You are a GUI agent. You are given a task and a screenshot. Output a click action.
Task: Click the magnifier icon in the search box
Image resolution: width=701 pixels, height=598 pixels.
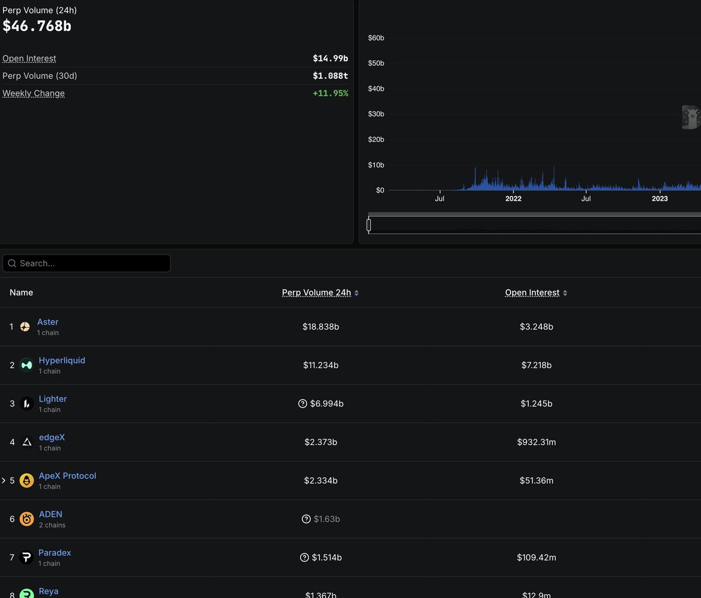click(12, 263)
